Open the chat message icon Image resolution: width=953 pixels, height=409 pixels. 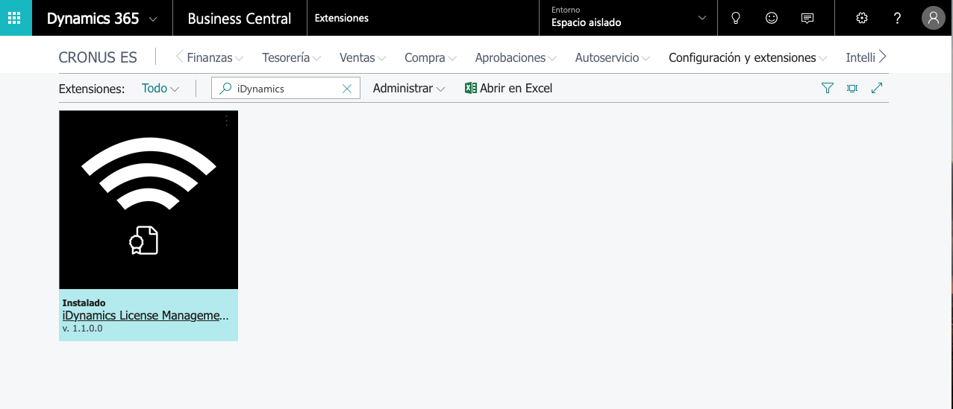[x=807, y=18]
